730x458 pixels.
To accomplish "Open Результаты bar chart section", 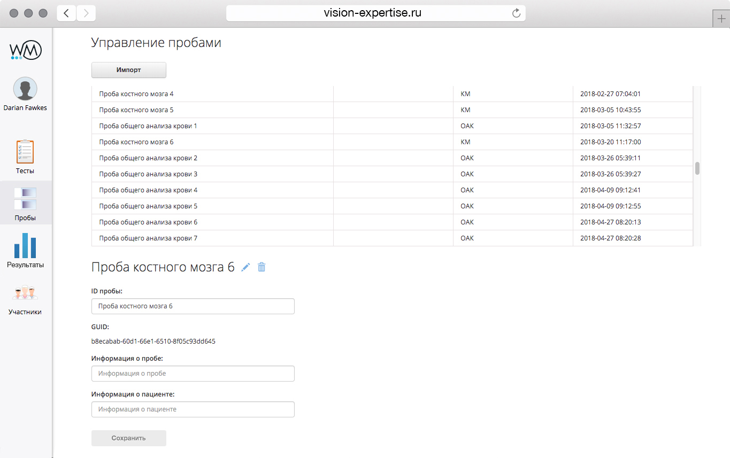I will (x=25, y=245).
